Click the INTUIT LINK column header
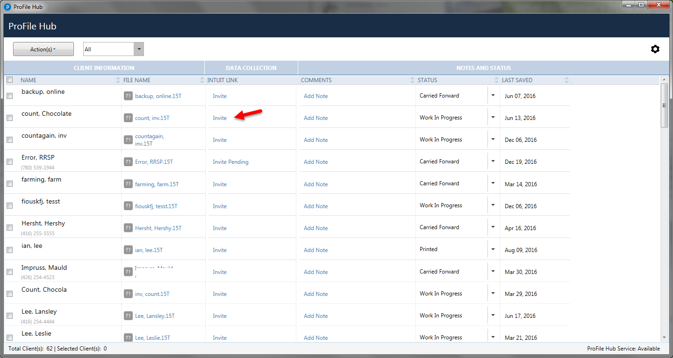The height and width of the screenshot is (358, 673). pyautogui.click(x=222, y=80)
